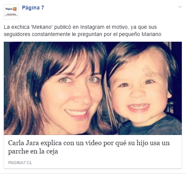Viewport: 186px width, 174px height.
Task: Click the orange 7 logo in avatar
Action: 15,9
